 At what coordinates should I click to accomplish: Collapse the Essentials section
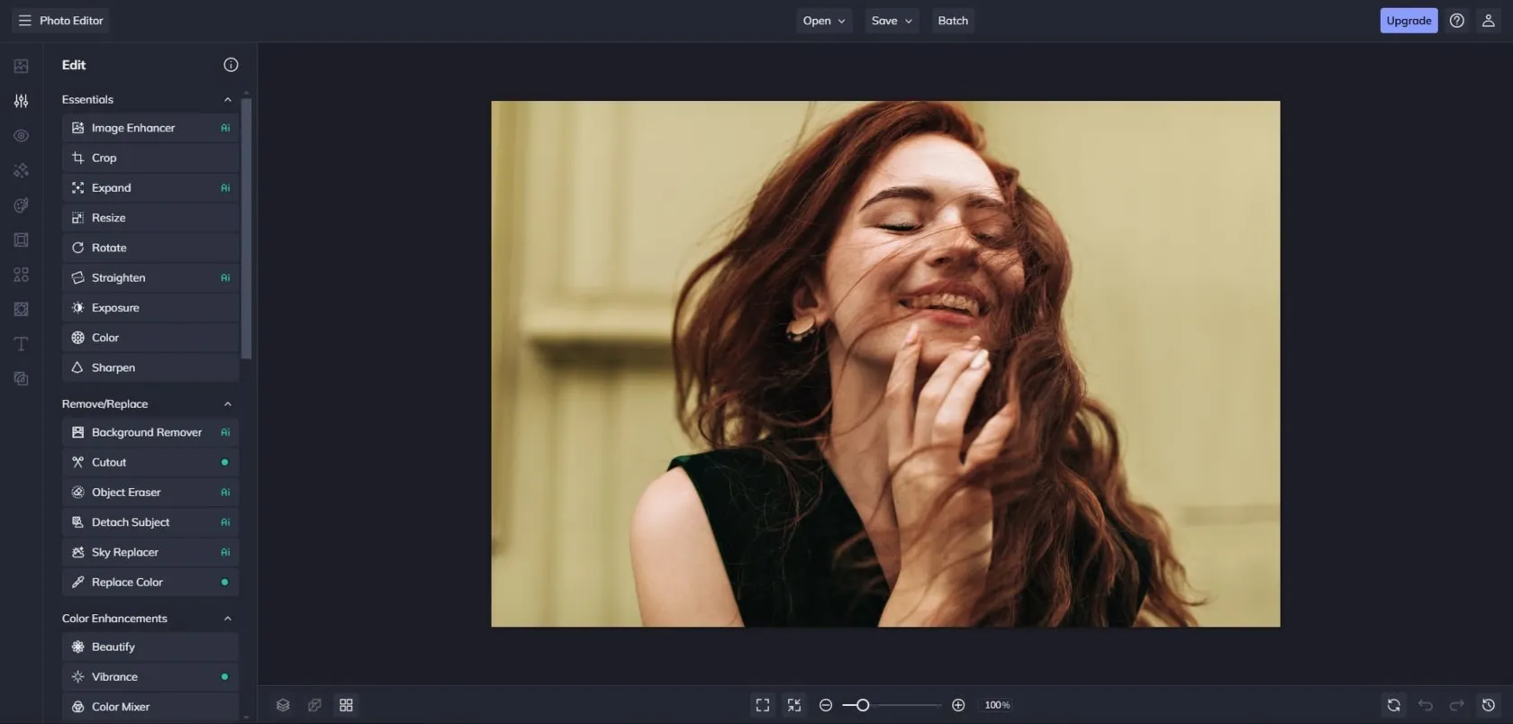tap(227, 100)
